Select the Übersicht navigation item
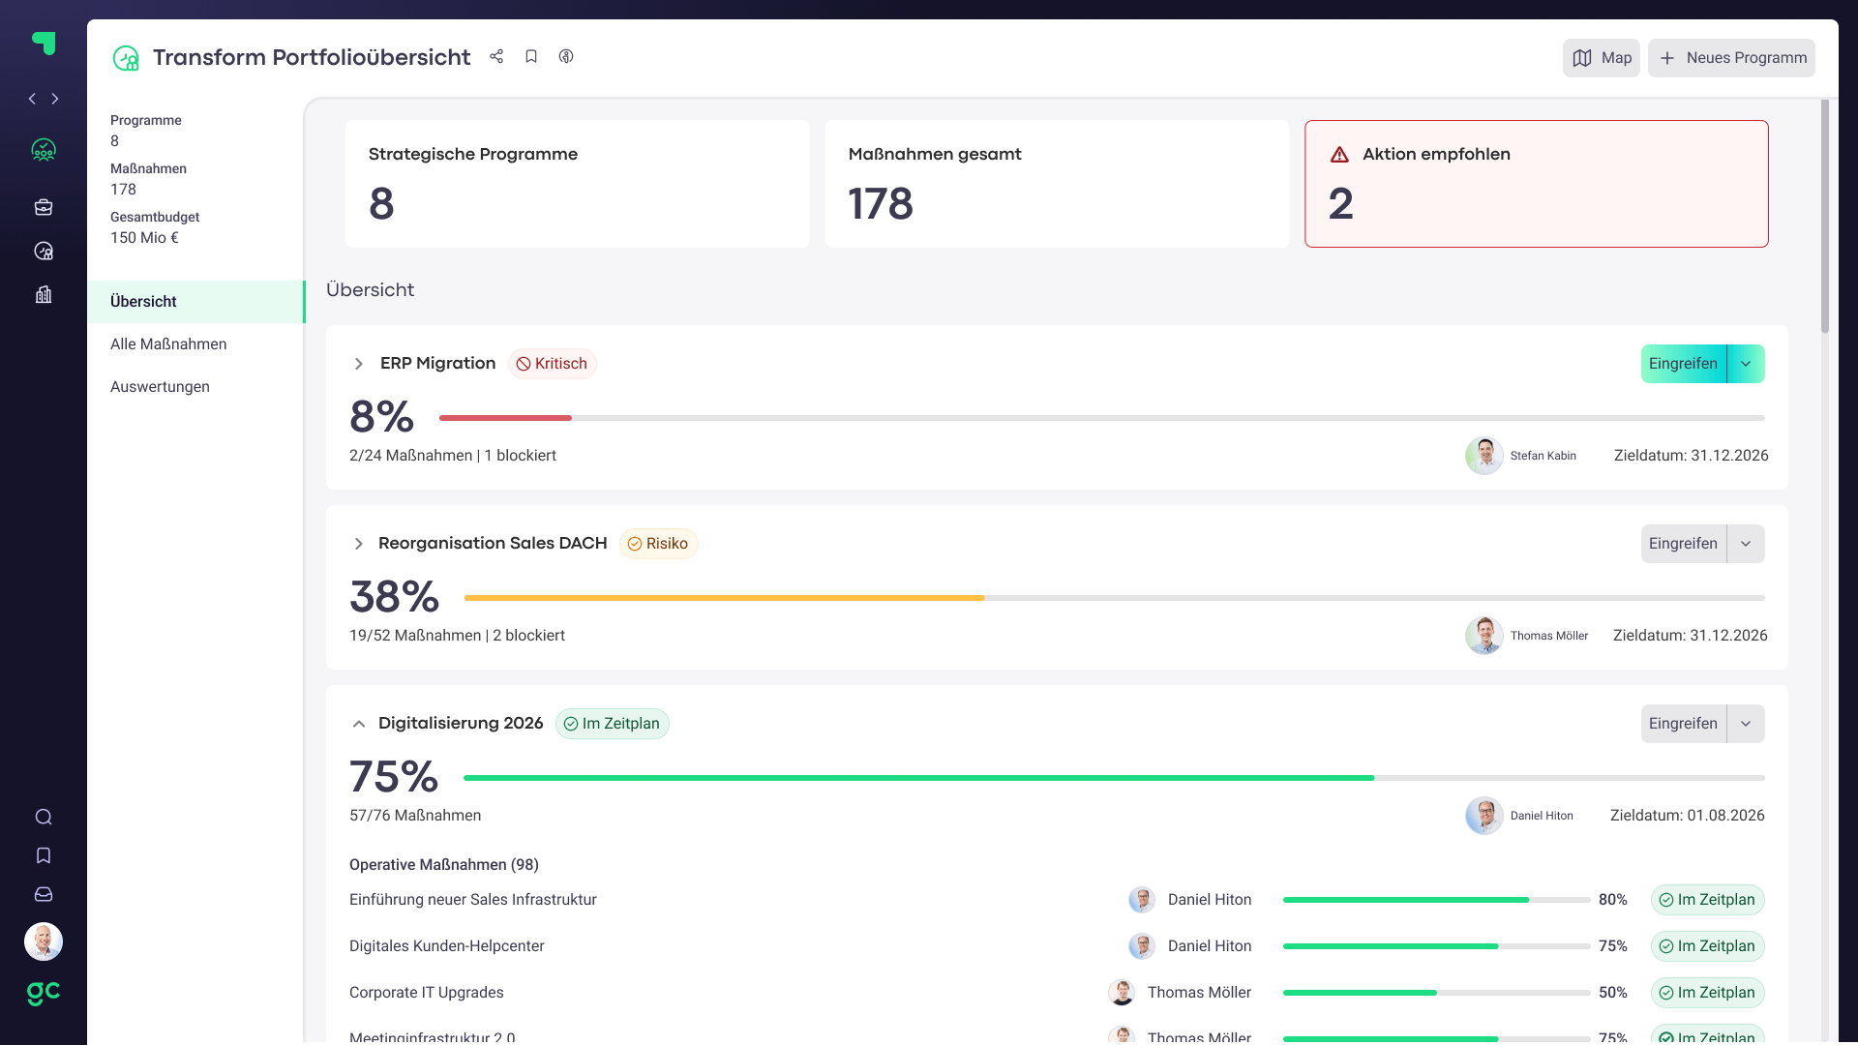This screenshot has width=1858, height=1045. [195, 302]
